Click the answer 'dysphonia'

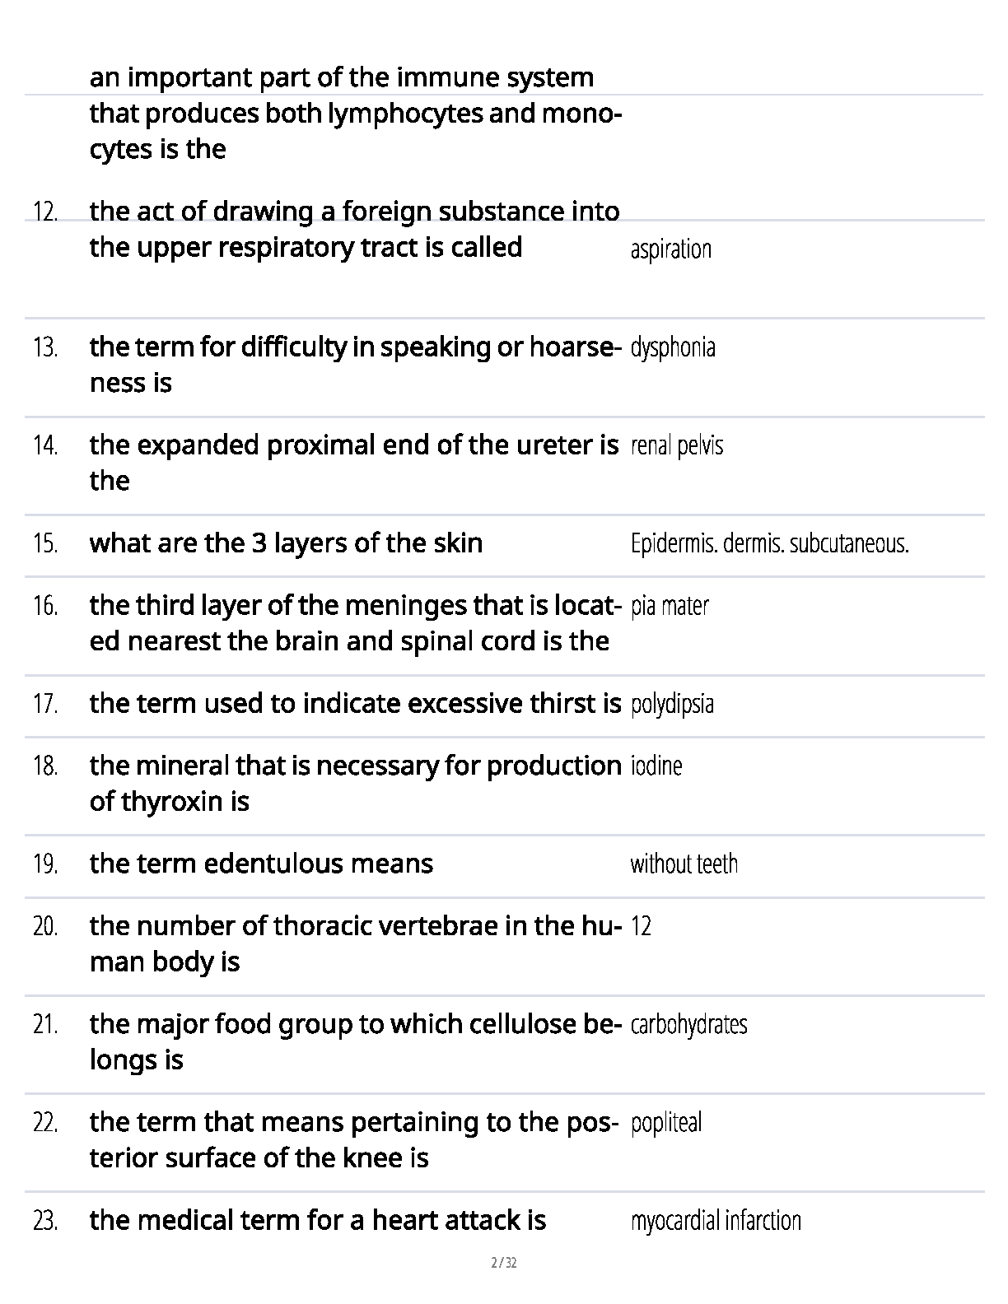(x=673, y=347)
